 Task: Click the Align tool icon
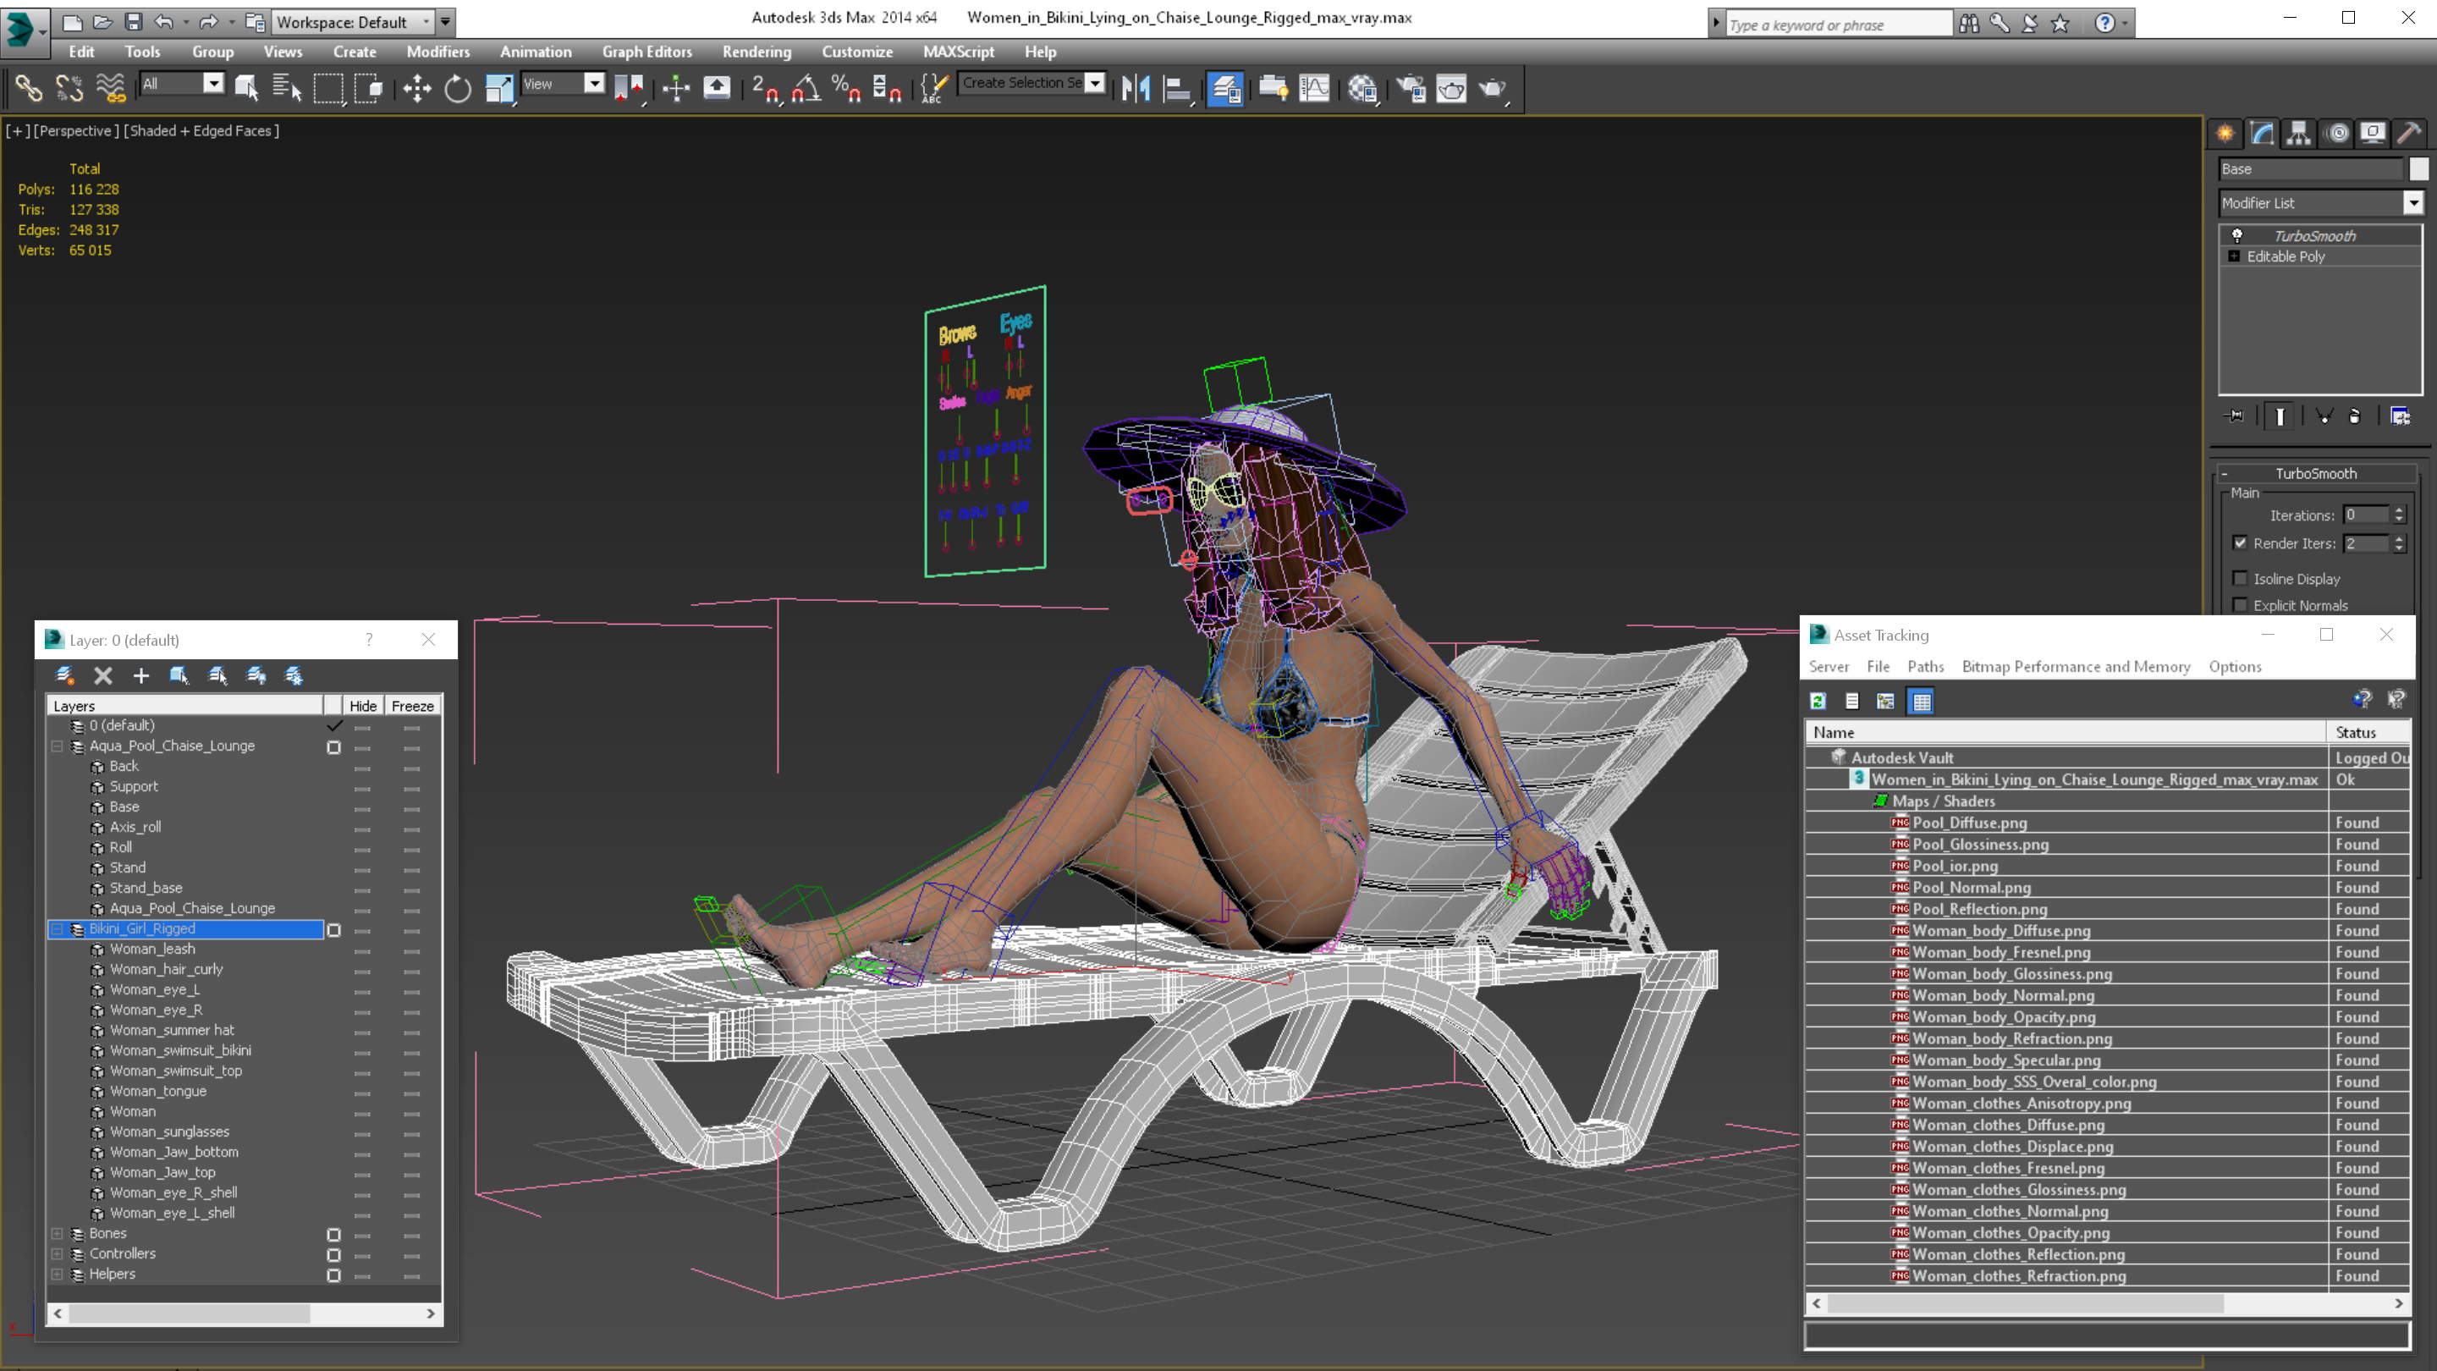point(1177,88)
